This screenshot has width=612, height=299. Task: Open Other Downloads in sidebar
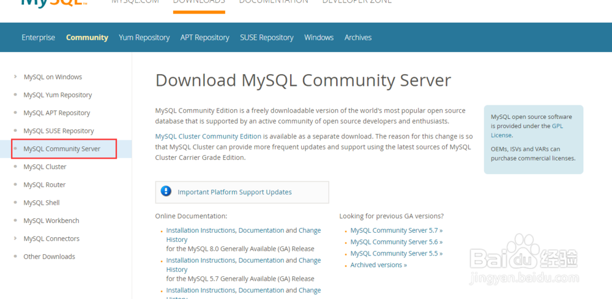click(49, 257)
